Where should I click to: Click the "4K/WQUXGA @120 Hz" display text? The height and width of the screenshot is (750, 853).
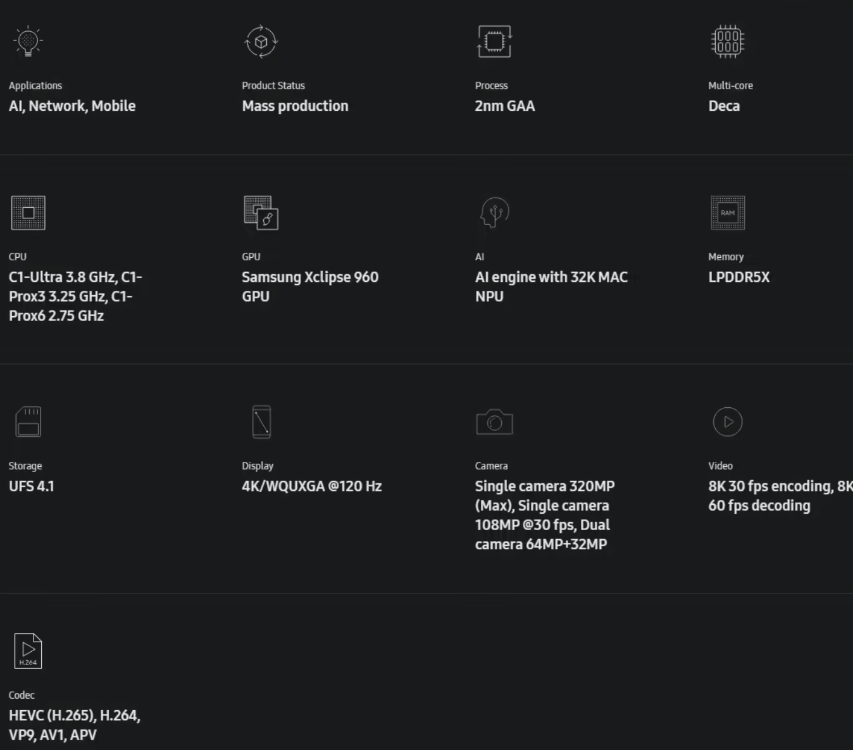(x=312, y=486)
